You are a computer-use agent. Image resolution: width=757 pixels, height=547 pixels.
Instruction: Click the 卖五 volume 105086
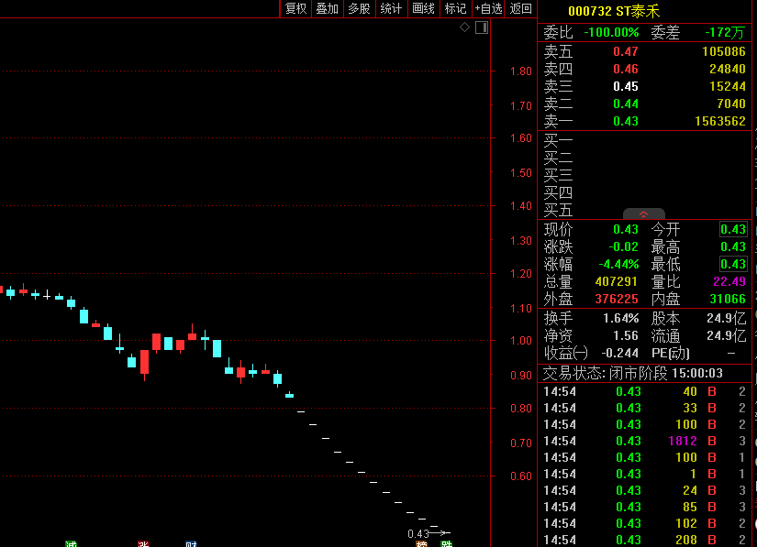coord(724,51)
